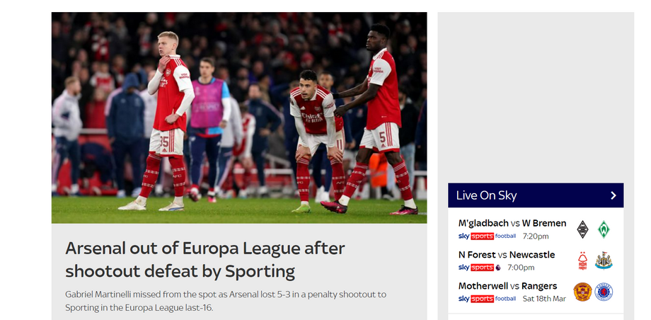
Task: Click the Gabriel Martinelli article summary text
Action: coord(221,301)
